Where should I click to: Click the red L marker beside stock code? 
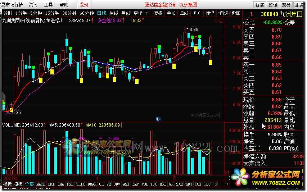click(x=252, y=14)
